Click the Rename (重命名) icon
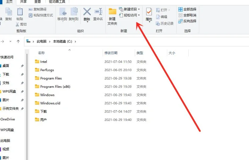Viewport: 249px width, 160px height. pyautogui.click(x=98, y=12)
